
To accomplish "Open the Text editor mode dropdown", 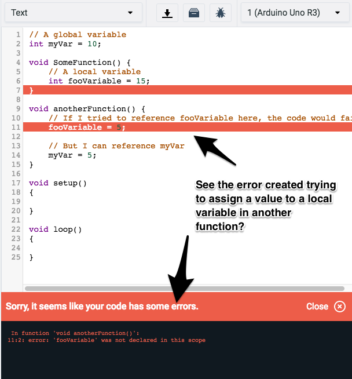I will [74, 13].
